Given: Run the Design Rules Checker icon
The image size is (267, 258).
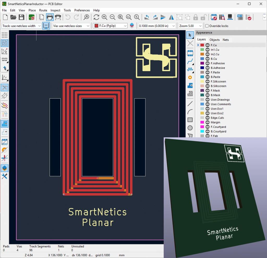Looking at the screenshot, I should tap(248, 17).
